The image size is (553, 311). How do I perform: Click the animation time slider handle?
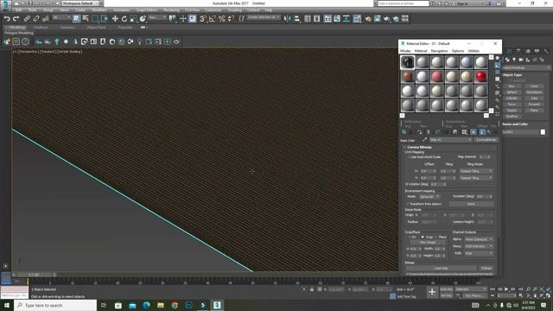click(34, 275)
